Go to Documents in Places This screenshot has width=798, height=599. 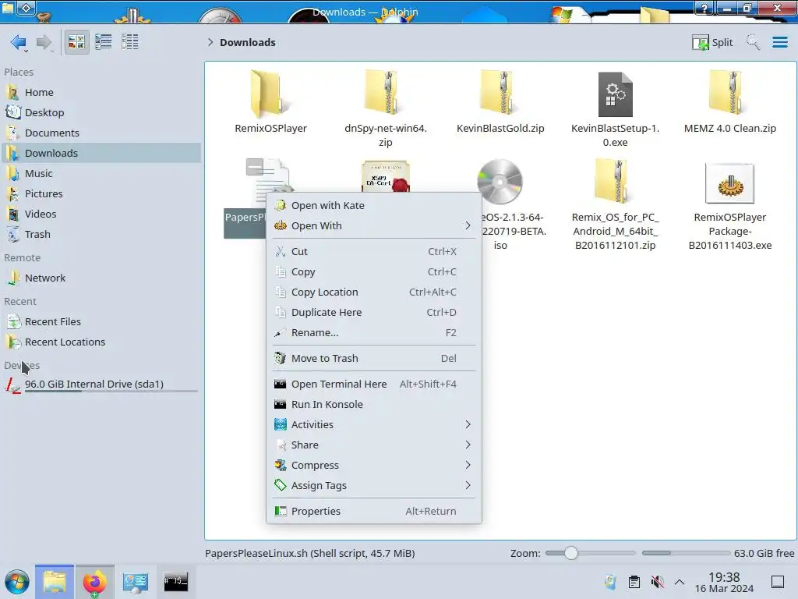101,133
